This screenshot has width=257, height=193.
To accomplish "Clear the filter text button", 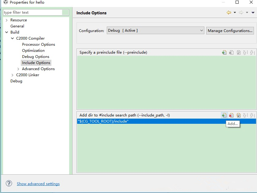I will [65, 13].
